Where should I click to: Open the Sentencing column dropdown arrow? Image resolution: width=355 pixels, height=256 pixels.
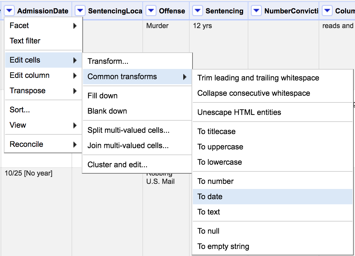pyautogui.click(x=198, y=11)
